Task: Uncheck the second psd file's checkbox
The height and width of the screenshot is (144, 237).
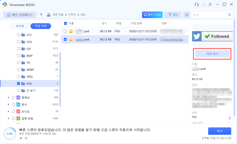Action: (x=65, y=39)
